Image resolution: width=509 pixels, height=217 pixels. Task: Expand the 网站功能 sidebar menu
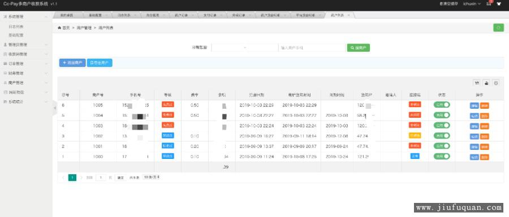coord(26,92)
